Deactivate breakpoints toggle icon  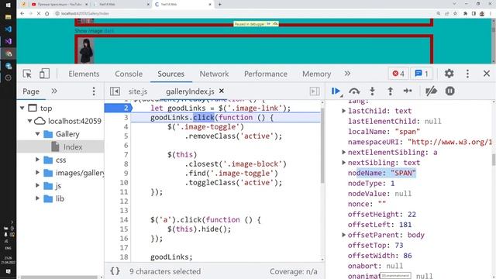pyautogui.click(x=431, y=91)
